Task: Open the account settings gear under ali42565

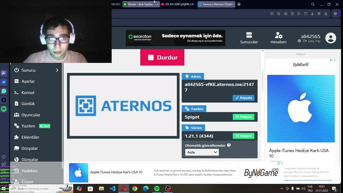Action: (299, 41)
